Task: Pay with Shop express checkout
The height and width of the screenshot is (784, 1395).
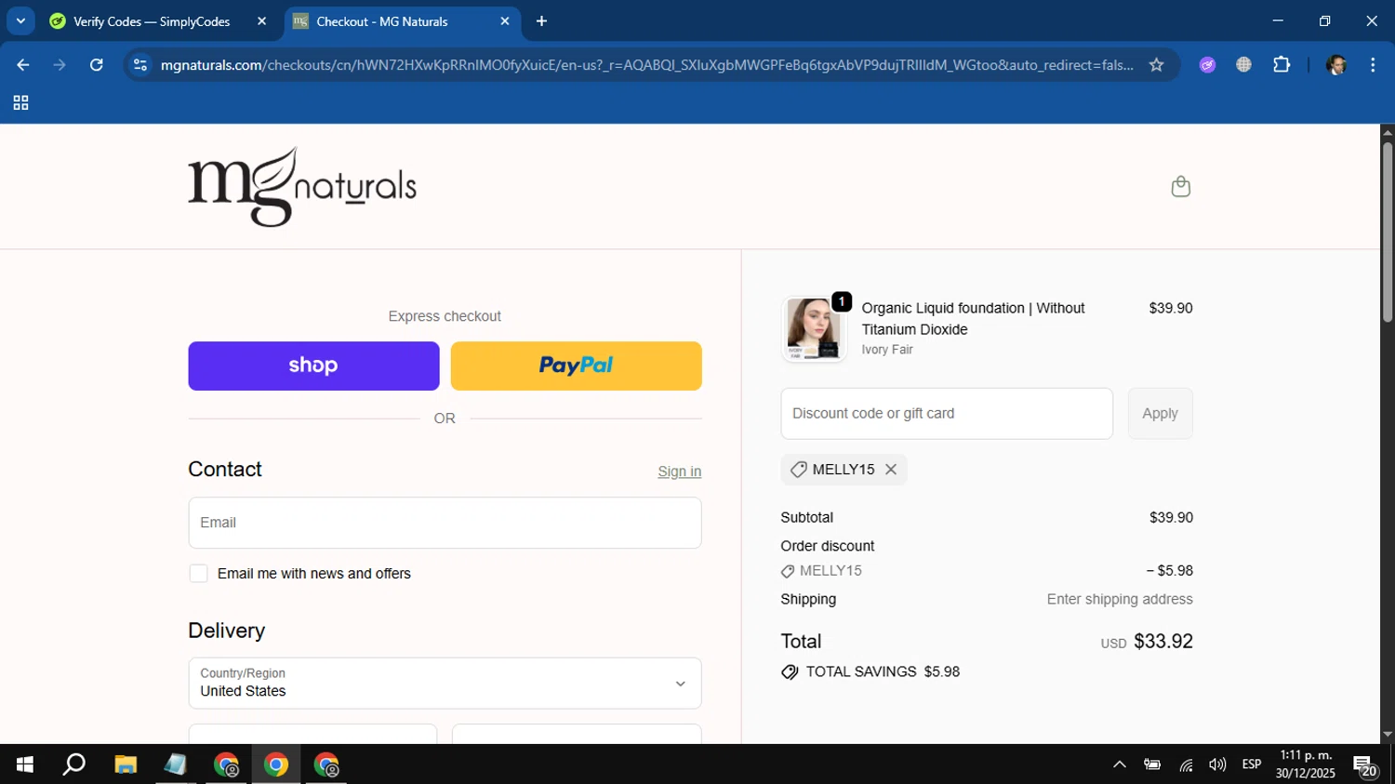Action: (x=313, y=365)
